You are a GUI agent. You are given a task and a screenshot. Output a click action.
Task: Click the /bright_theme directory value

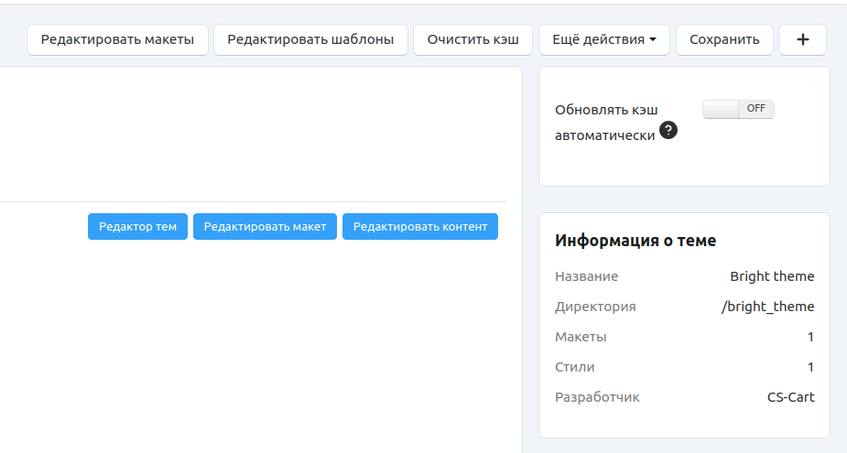pos(767,307)
